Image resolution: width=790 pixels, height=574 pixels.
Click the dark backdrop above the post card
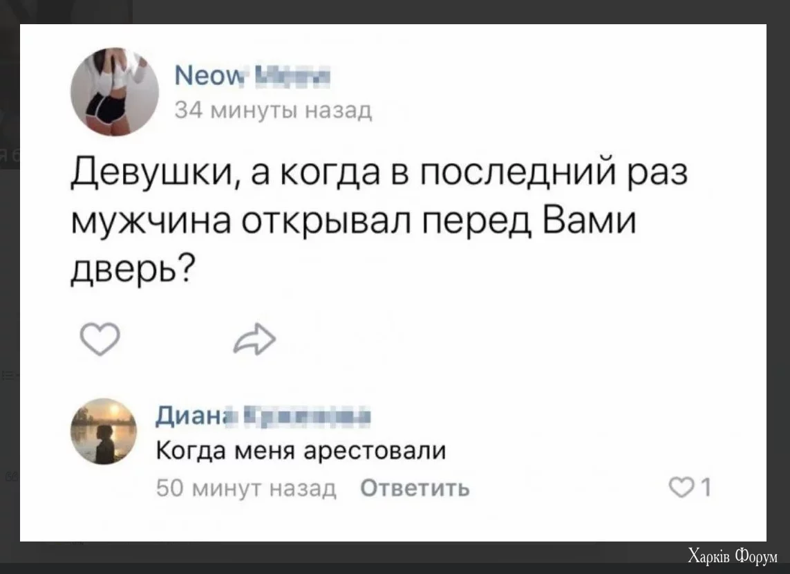[x=415, y=11]
